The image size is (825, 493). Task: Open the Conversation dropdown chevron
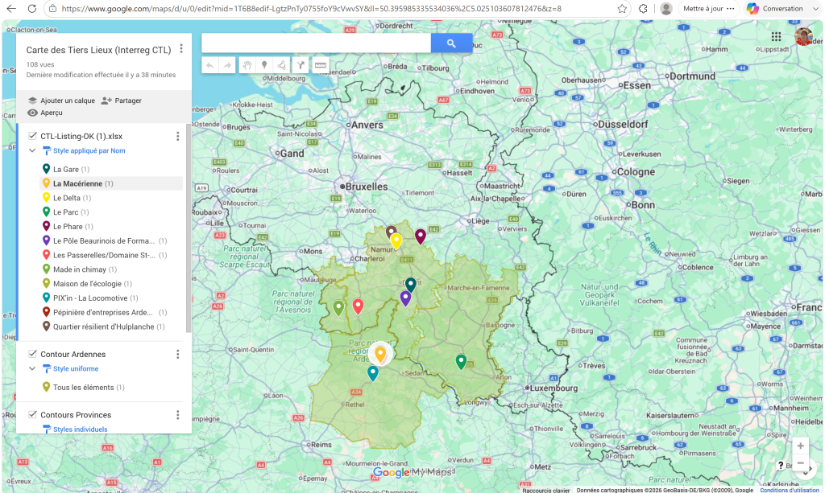click(815, 8)
